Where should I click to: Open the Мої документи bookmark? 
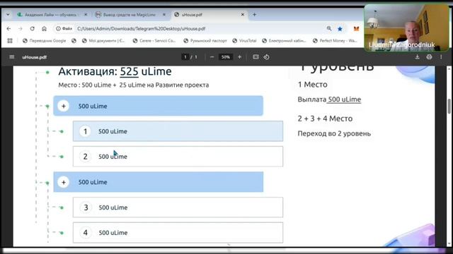tap(103, 41)
